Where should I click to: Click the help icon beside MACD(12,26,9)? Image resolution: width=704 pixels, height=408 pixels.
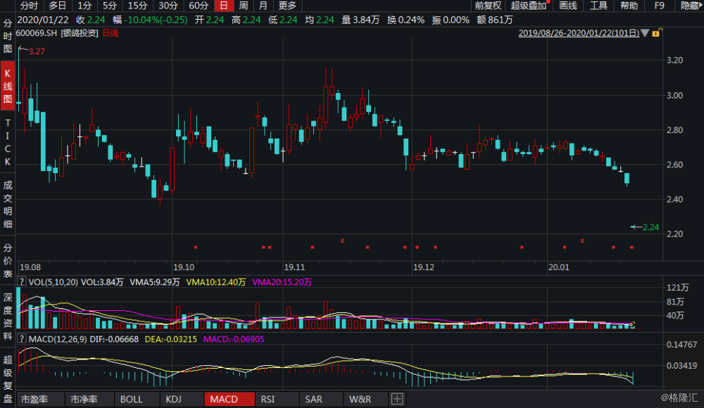click(x=23, y=340)
